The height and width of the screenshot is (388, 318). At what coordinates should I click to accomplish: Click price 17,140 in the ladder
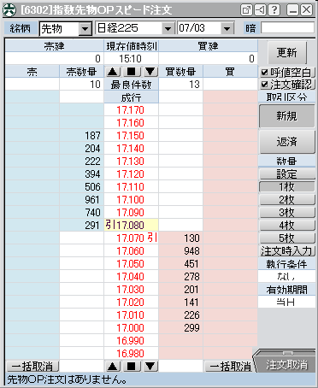[131, 149]
